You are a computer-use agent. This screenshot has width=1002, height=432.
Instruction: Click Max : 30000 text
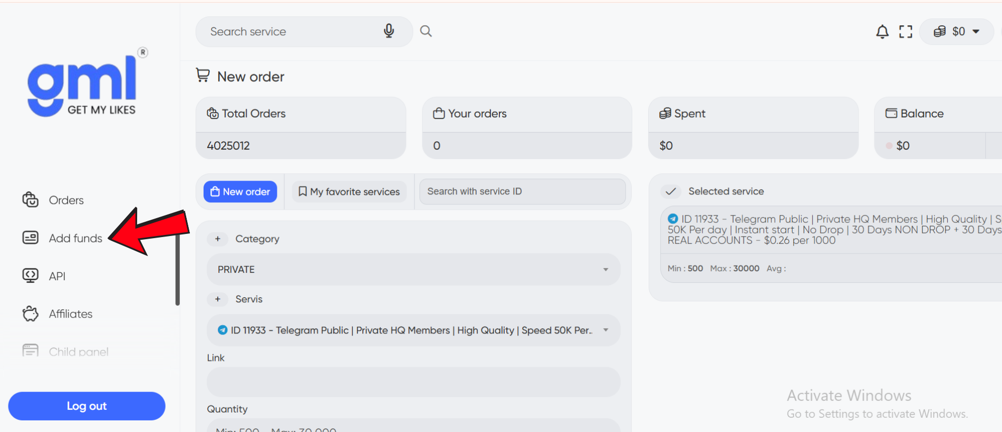click(x=735, y=268)
